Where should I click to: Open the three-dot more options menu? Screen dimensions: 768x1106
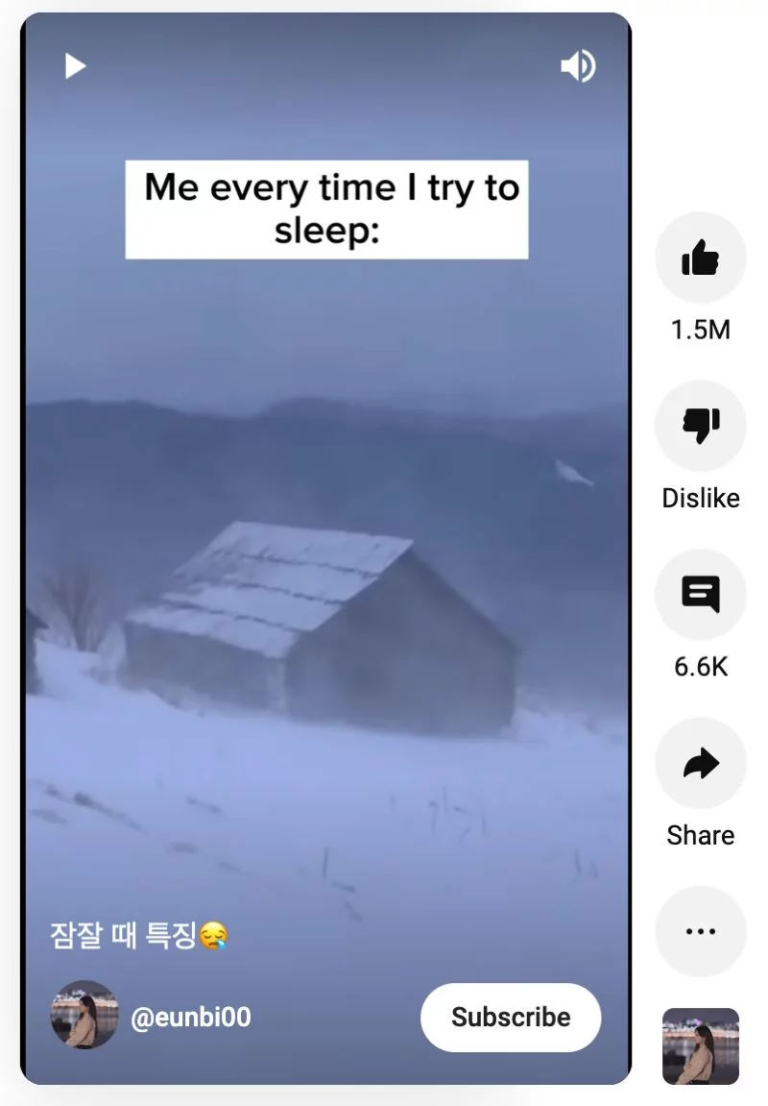701,931
